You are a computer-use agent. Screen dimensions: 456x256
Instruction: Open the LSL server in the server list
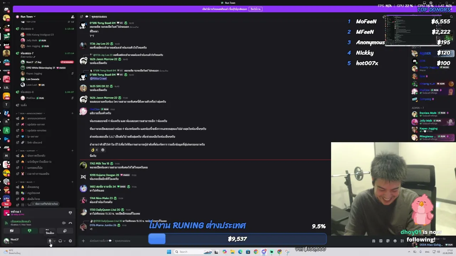[x=6, y=87]
